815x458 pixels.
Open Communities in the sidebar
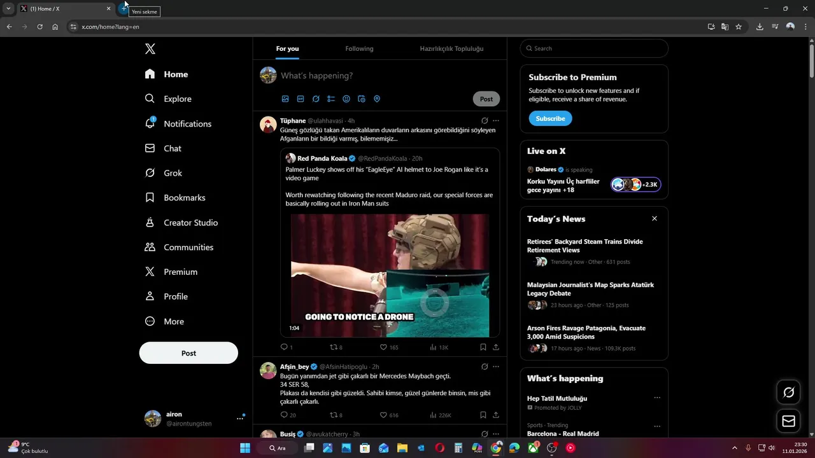179,247
